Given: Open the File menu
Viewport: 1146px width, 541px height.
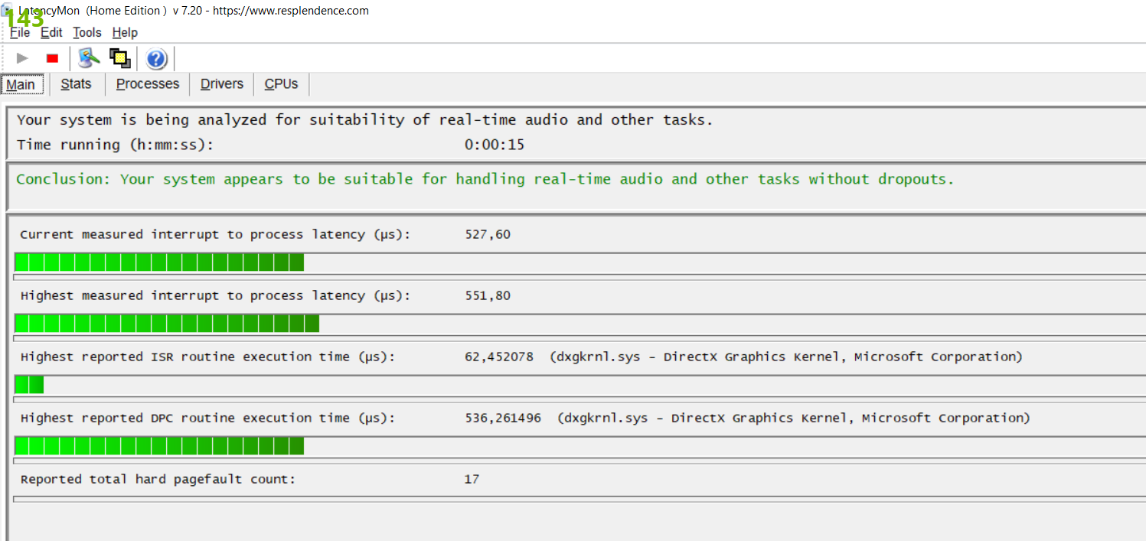Looking at the screenshot, I should tap(20, 32).
